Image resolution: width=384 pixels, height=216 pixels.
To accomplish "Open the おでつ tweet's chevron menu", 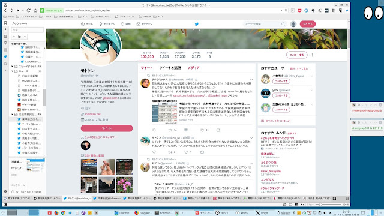I will 251,163.
